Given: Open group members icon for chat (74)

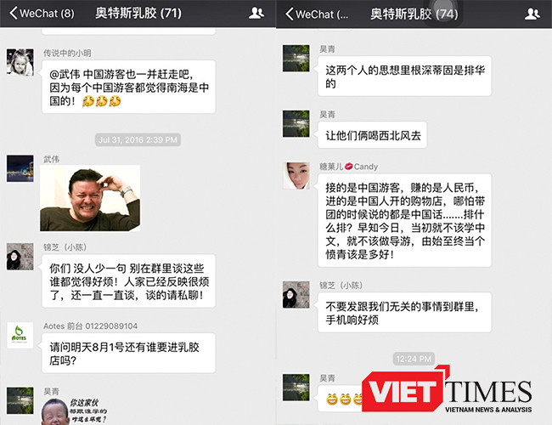Looking at the screenshot, I should [532, 14].
